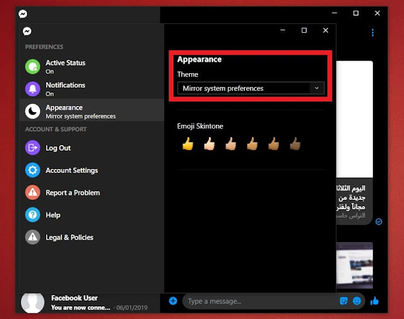Open Account Settings

(92, 170)
